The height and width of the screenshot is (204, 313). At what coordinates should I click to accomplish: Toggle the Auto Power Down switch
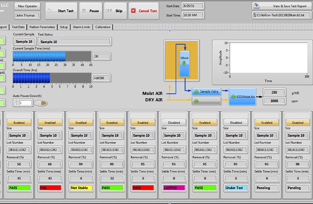(41, 103)
